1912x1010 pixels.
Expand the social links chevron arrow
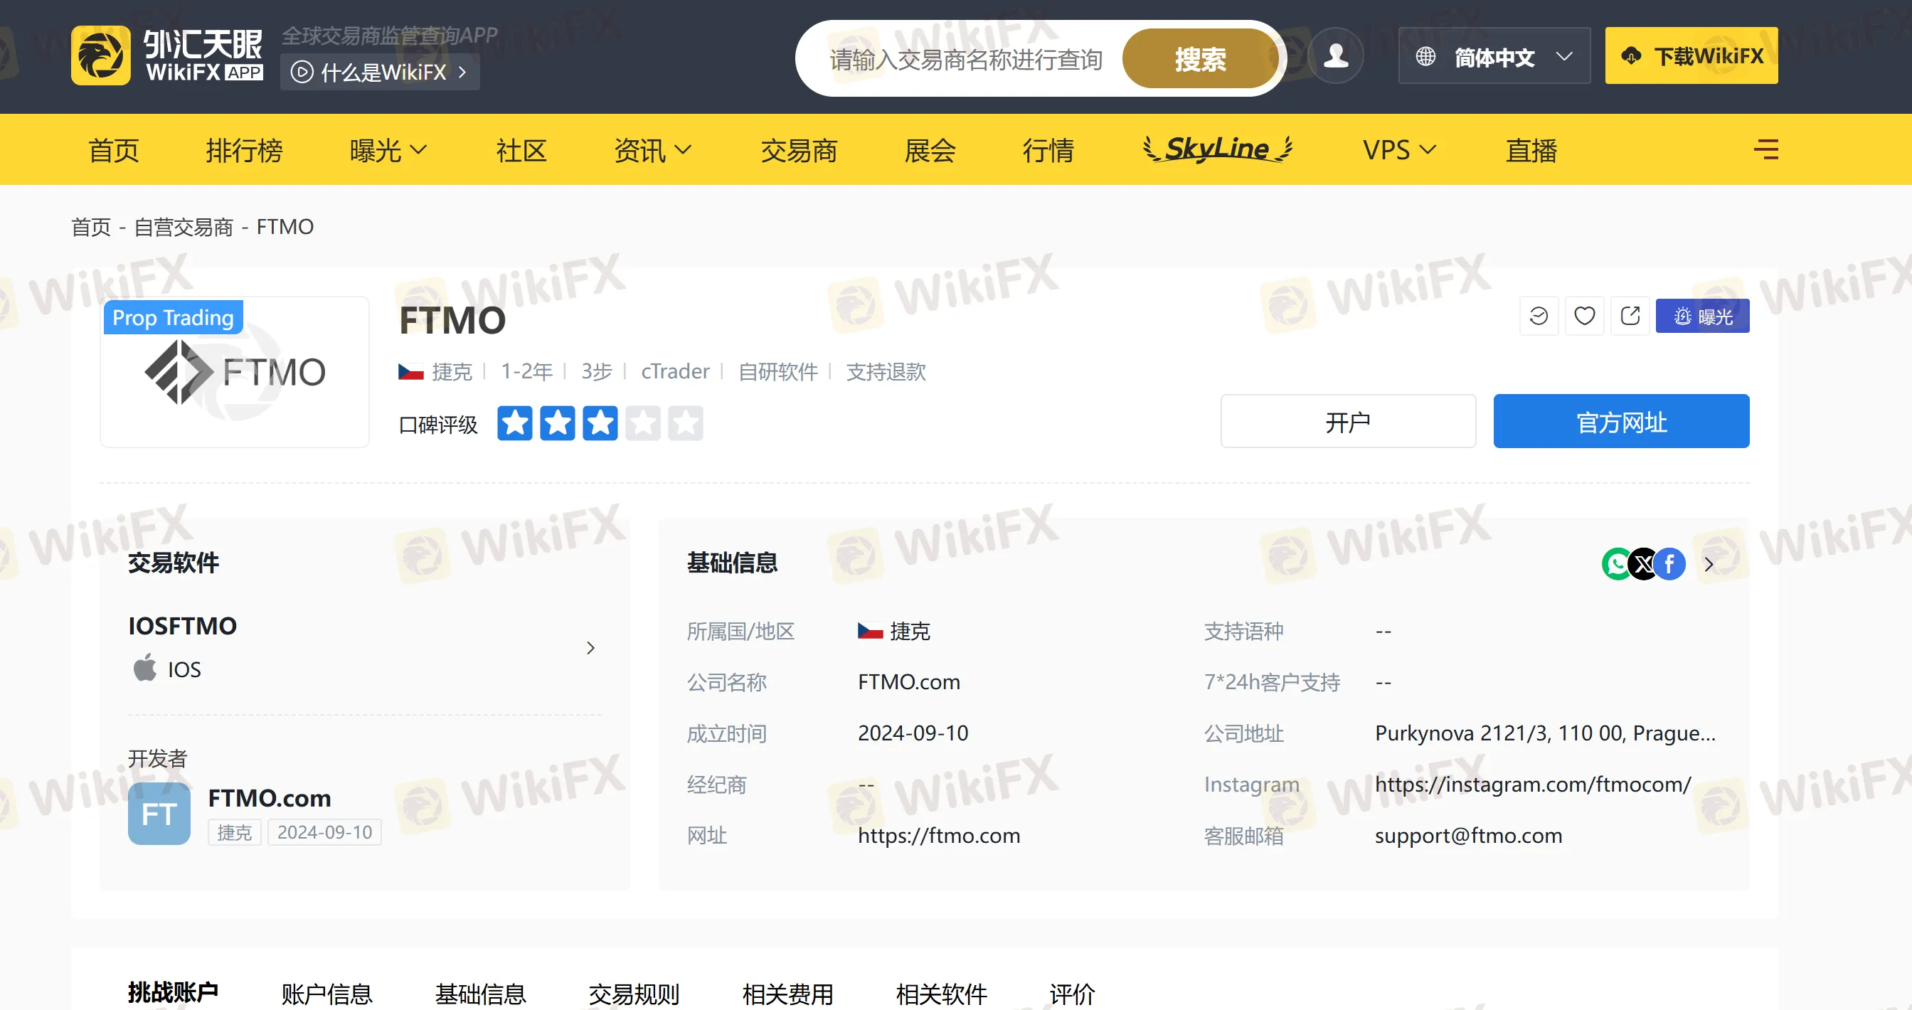pyautogui.click(x=1709, y=565)
